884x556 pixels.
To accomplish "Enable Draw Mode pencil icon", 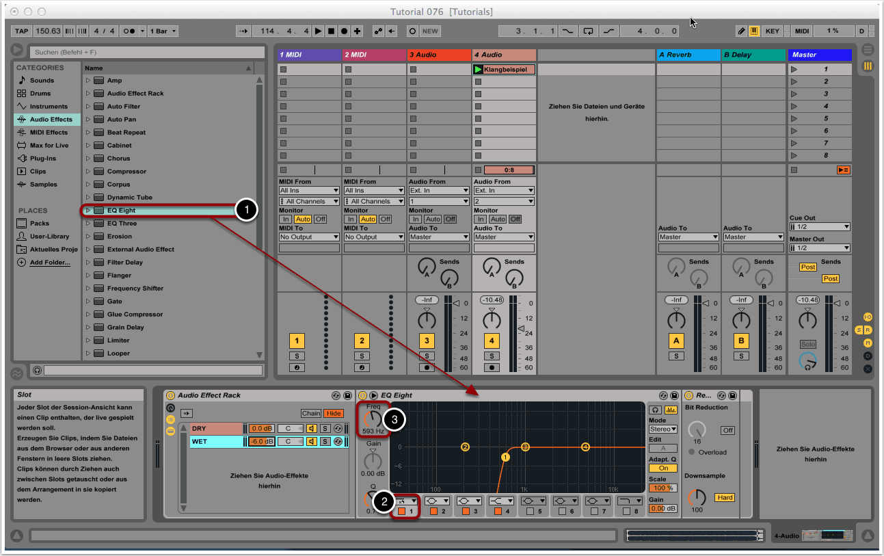I will [741, 31].
